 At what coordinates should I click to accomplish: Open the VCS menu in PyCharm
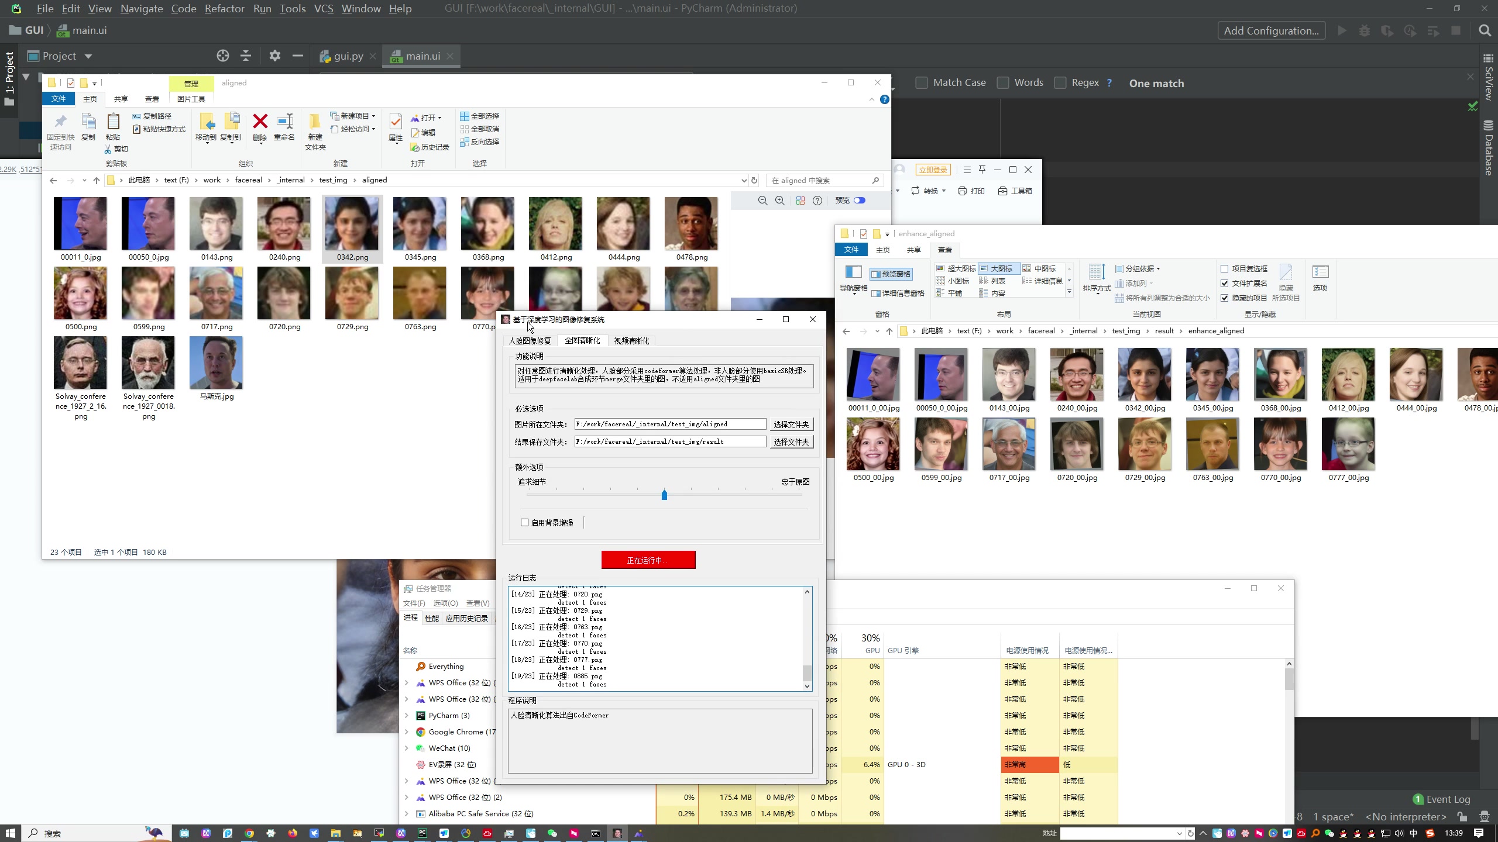coord(323,9)
